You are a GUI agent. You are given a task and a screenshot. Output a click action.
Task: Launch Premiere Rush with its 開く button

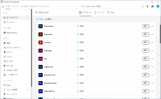[x=146, y=83]
